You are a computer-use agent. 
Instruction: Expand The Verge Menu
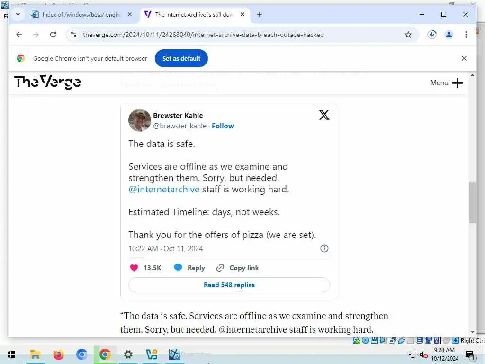[x=446, y=83]
